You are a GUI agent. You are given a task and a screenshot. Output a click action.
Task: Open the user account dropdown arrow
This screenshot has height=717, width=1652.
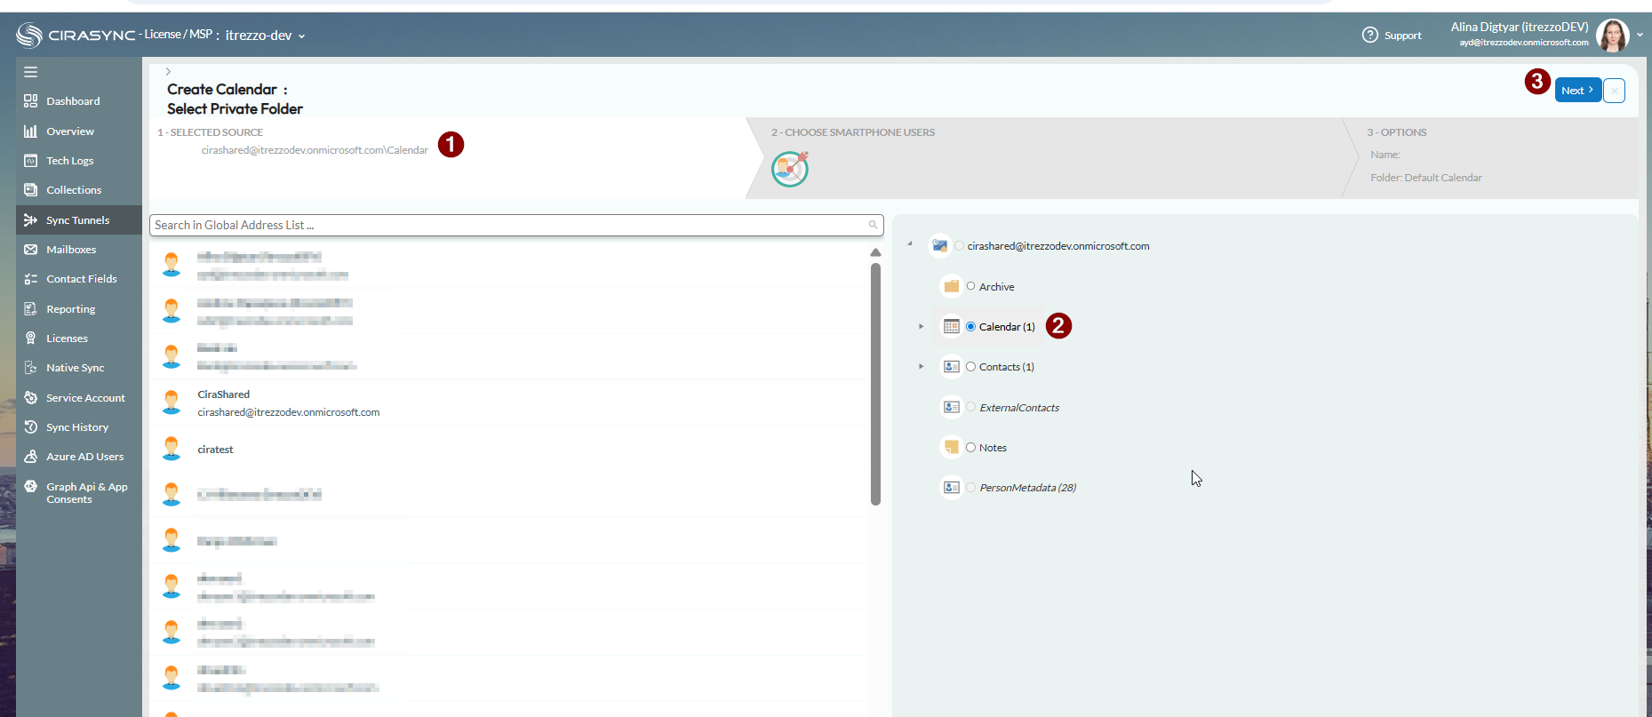pos(1640,36)
